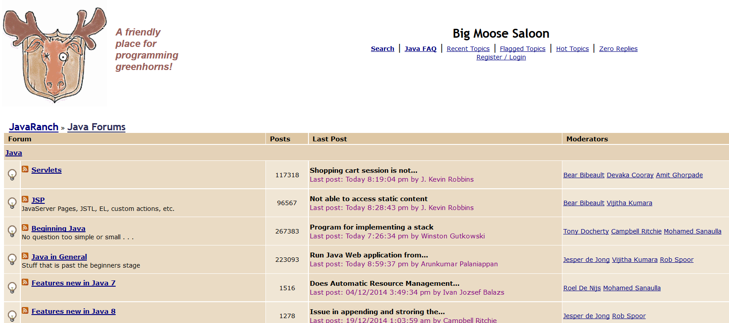The image size is (729, 323).
Task: Click the lightbulb icon beside Java in General
Action: pyautogui.click(x=12, y=259)
